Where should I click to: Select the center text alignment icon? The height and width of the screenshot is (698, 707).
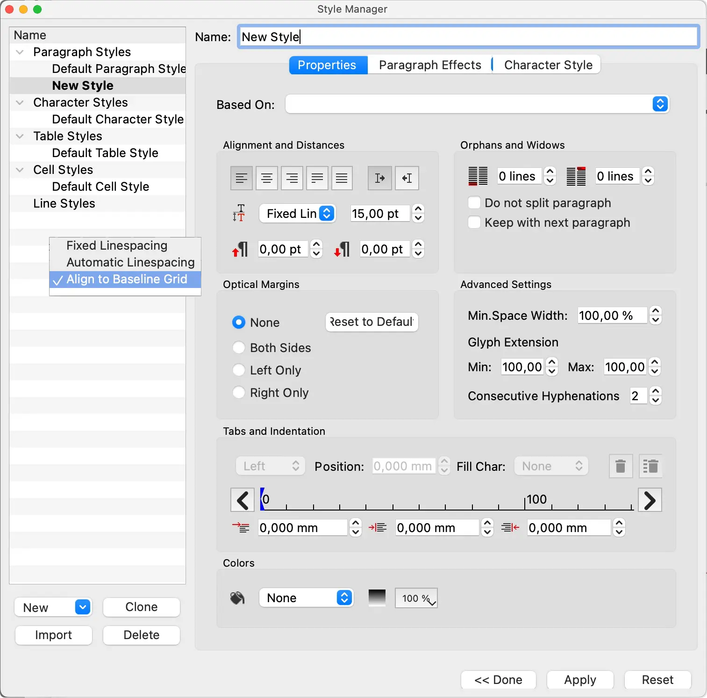tap(267, 178)
